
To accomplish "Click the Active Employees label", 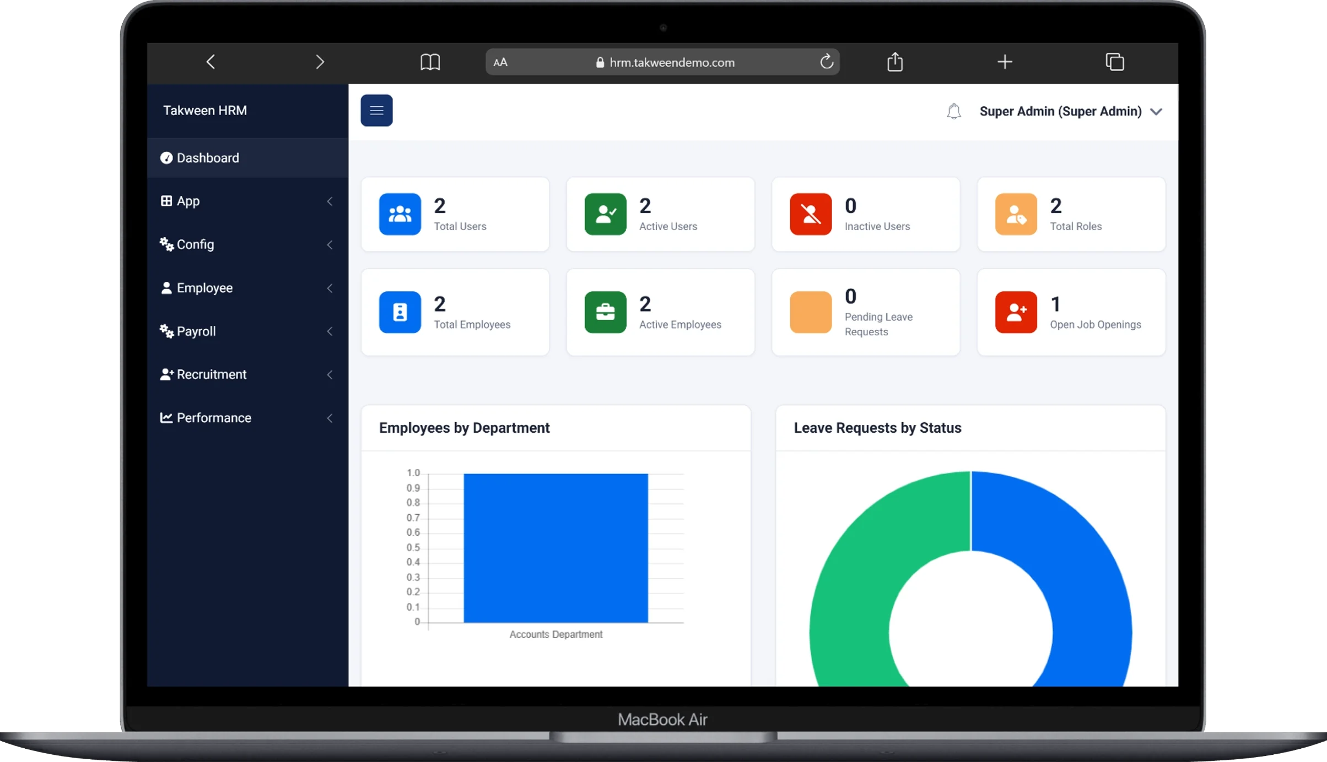I will coord(680,324).
